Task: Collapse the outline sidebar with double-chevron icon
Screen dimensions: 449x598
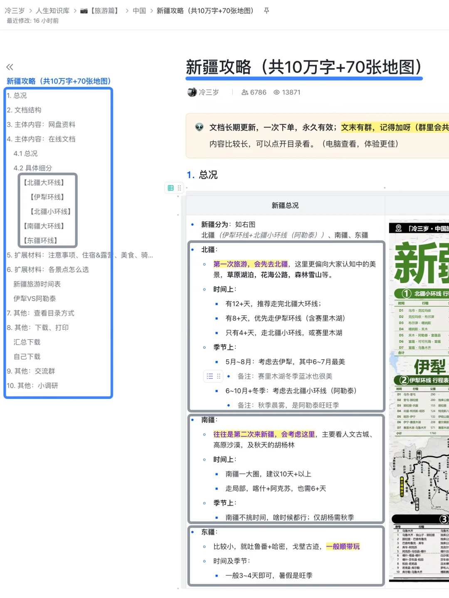Action: pyautogui.click(x=10, y=67)
